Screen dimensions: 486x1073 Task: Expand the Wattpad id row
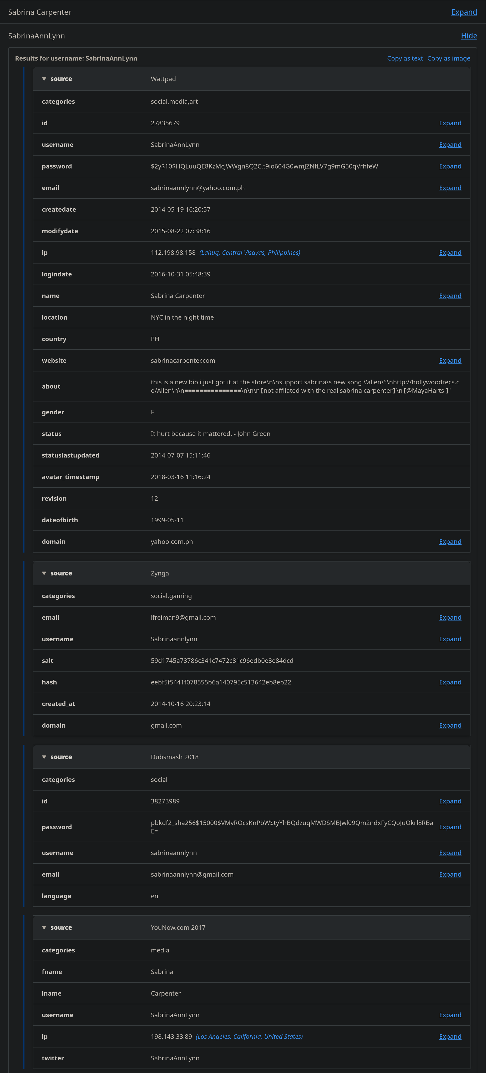(x=450, y=123)
